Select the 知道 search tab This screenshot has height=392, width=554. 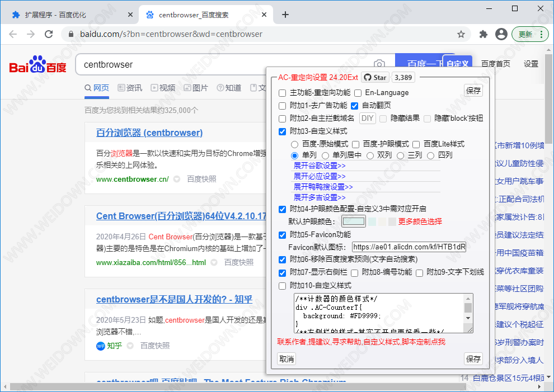click(x=229, y=88)
